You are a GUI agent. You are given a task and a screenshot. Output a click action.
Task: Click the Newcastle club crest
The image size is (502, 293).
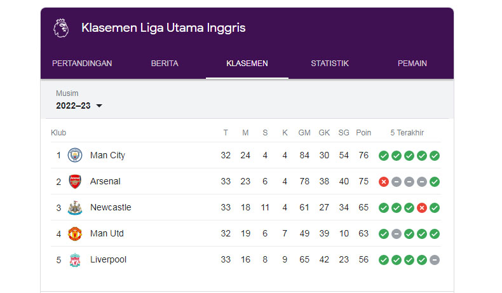tap(75, 207)
